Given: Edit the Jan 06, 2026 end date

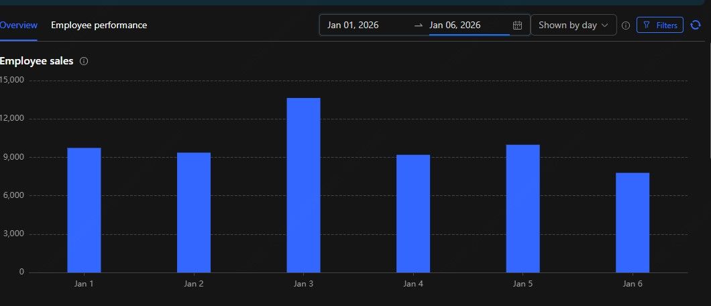Looking at the screenshot, I should click(x=455, y=25).
